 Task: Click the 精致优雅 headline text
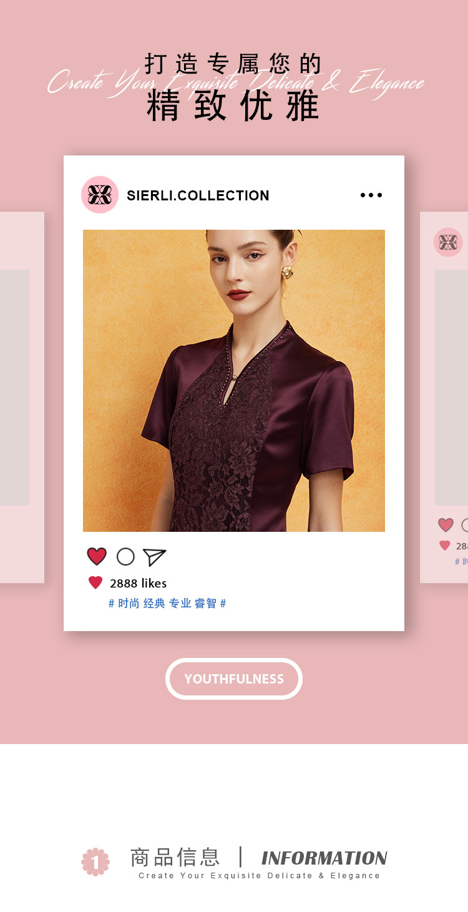click(233, 106)
